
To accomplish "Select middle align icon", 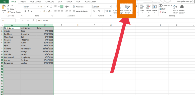I will click(x=59, y=6).
